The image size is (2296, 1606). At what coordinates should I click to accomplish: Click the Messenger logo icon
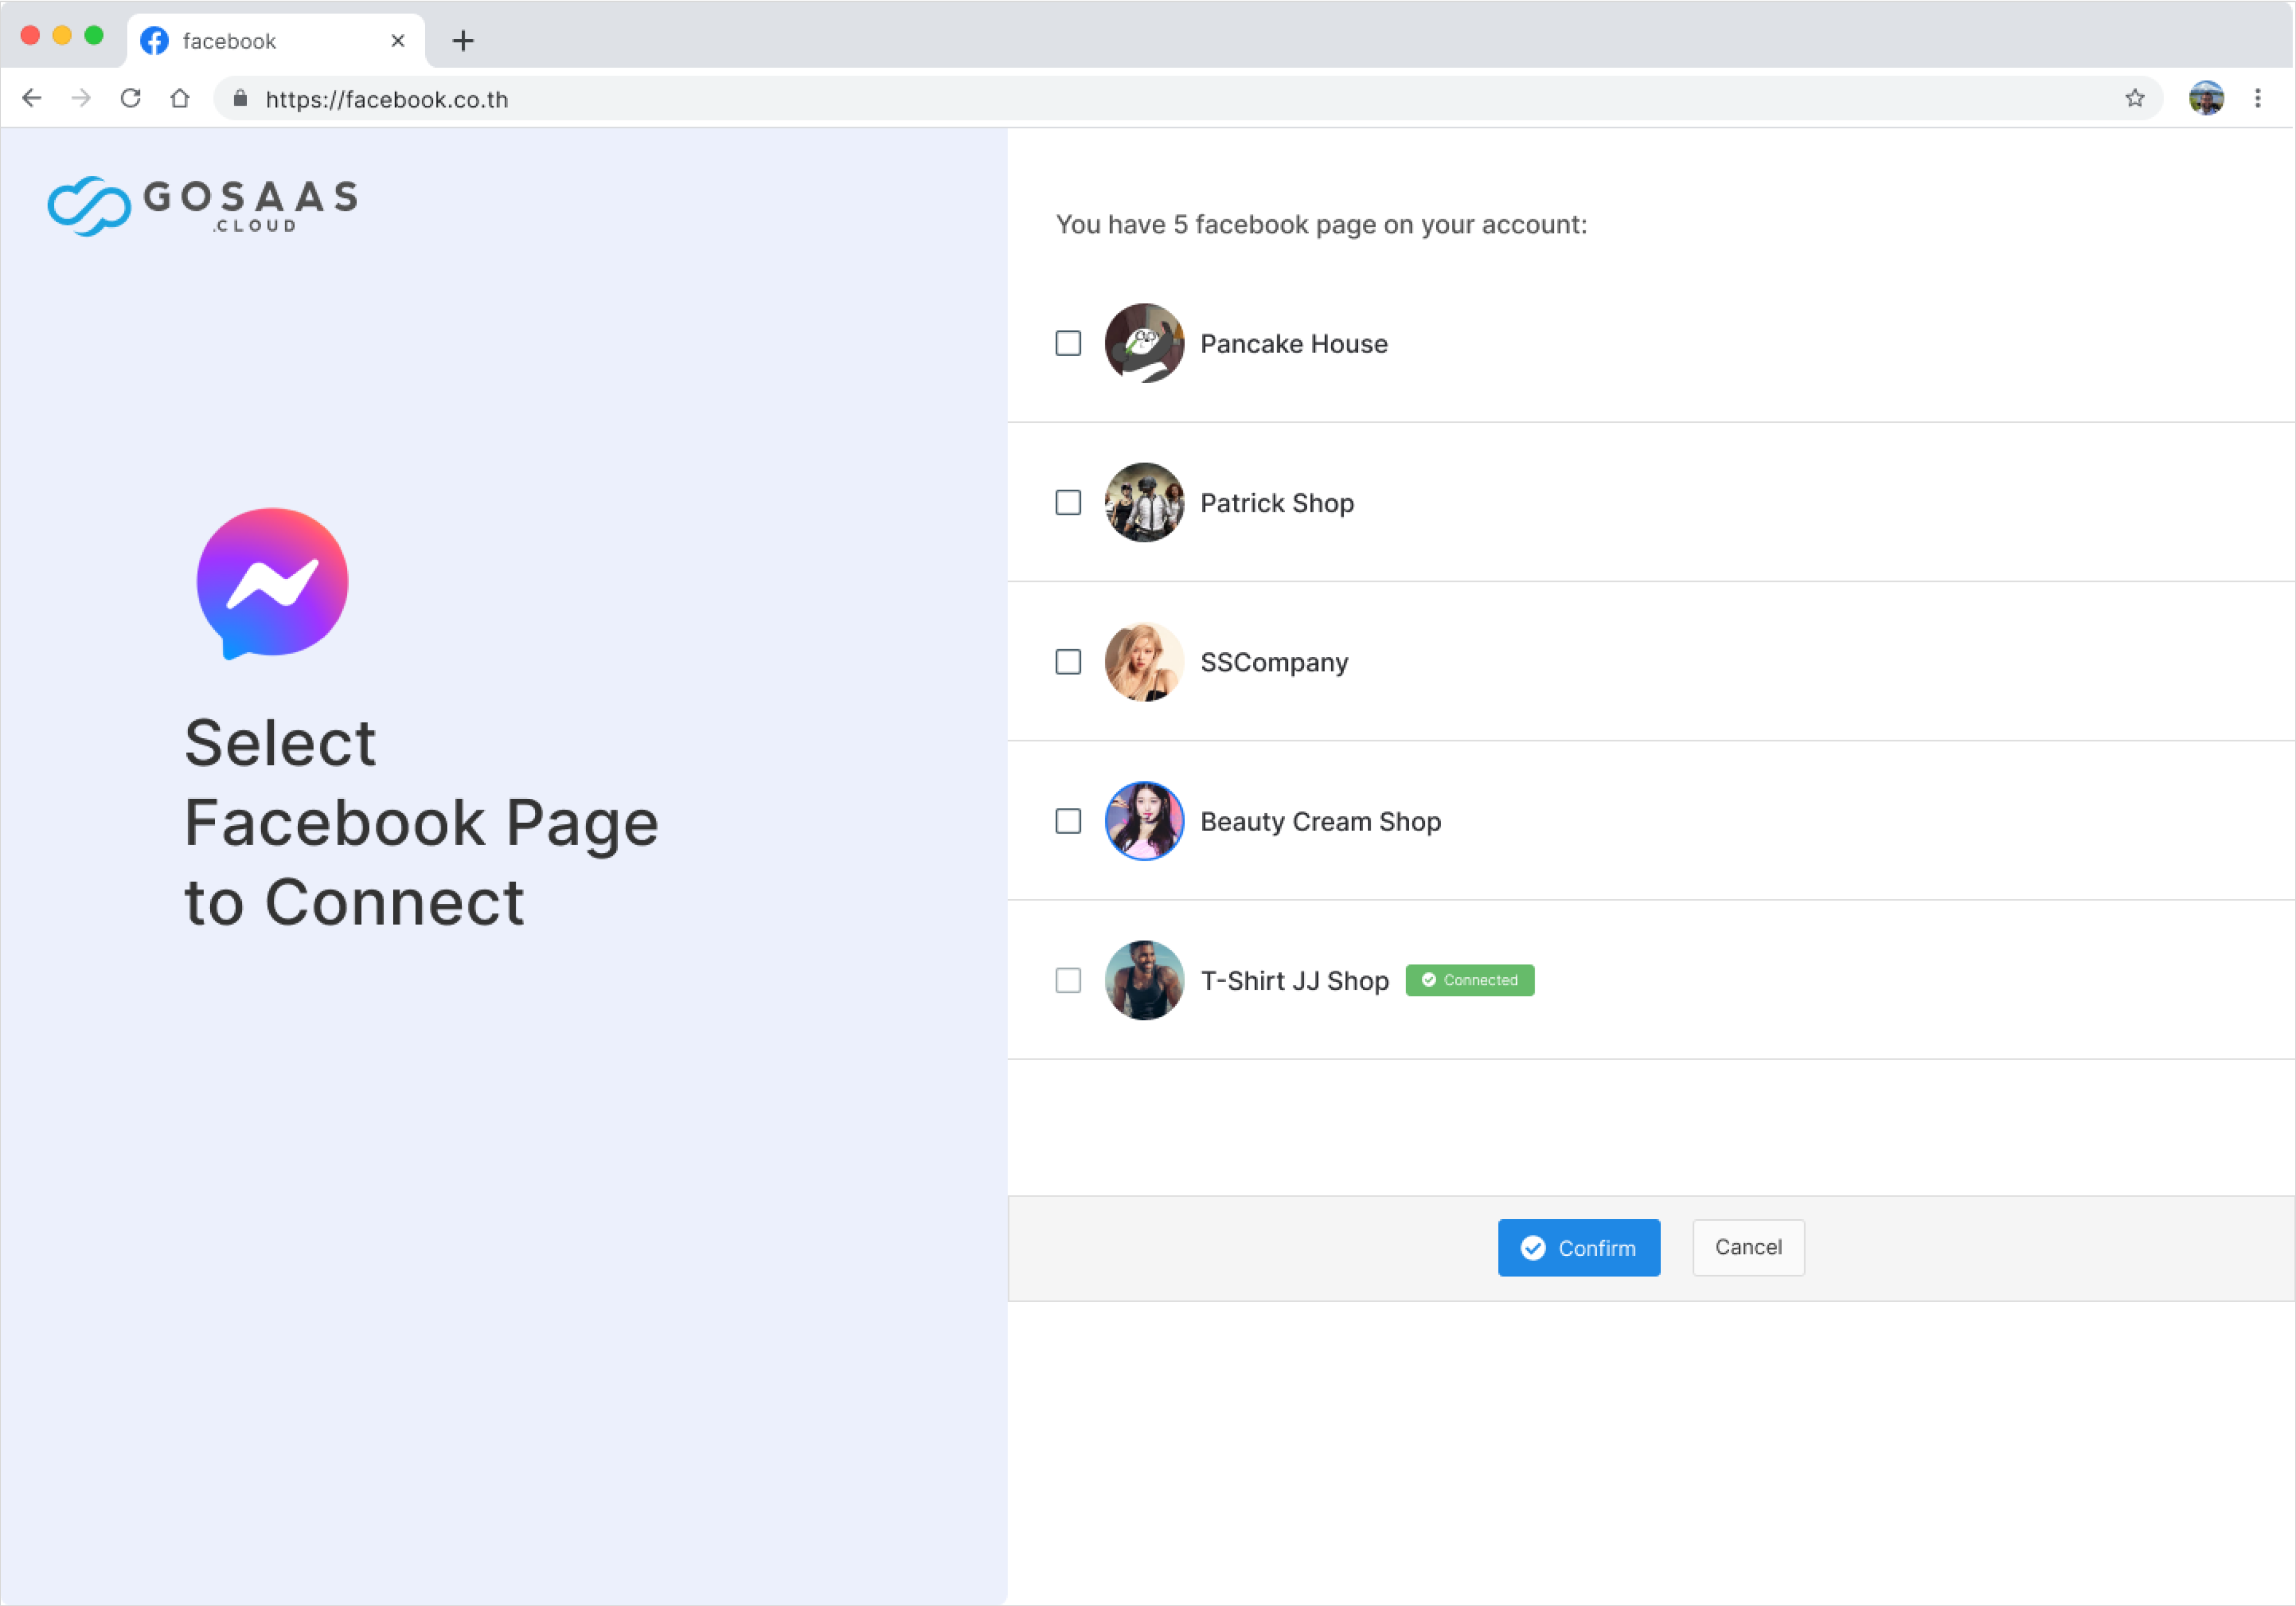point(272,583)
